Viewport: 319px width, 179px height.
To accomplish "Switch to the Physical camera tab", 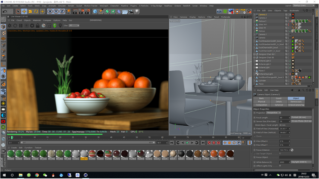I will 262,102.
